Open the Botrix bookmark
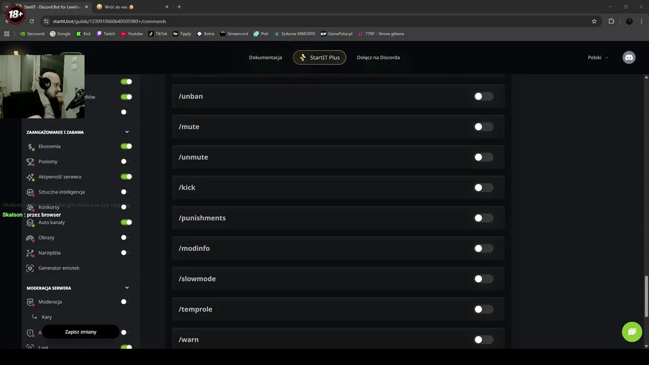This screenshot has width=649, height=365. pyautogui.click(x=206, y=34)
